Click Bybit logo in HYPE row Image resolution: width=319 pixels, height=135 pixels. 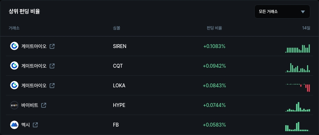14,105
